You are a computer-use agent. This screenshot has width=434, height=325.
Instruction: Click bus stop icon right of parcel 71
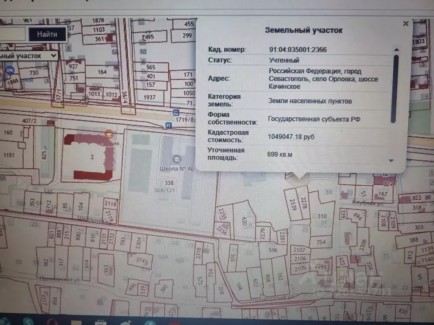[175, 113]
